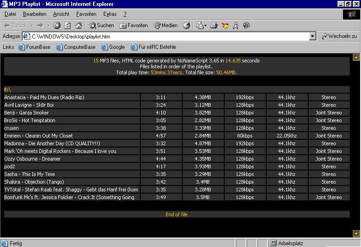Click the pod2 track name
Screen dimensions: 361x247
[9, 166]
